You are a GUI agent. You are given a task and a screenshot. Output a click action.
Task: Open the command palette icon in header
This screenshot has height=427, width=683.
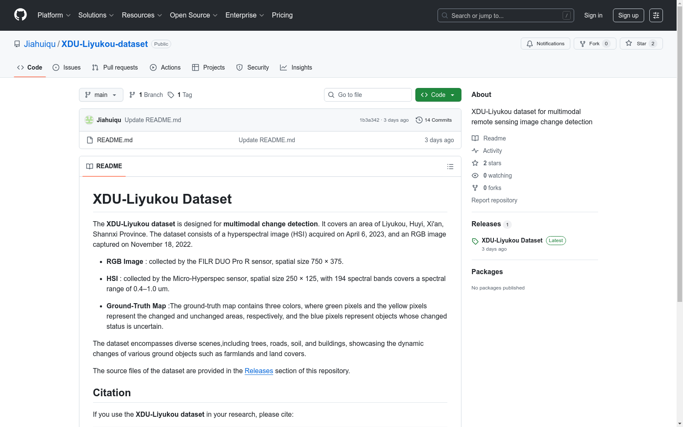tap(656, 15)
